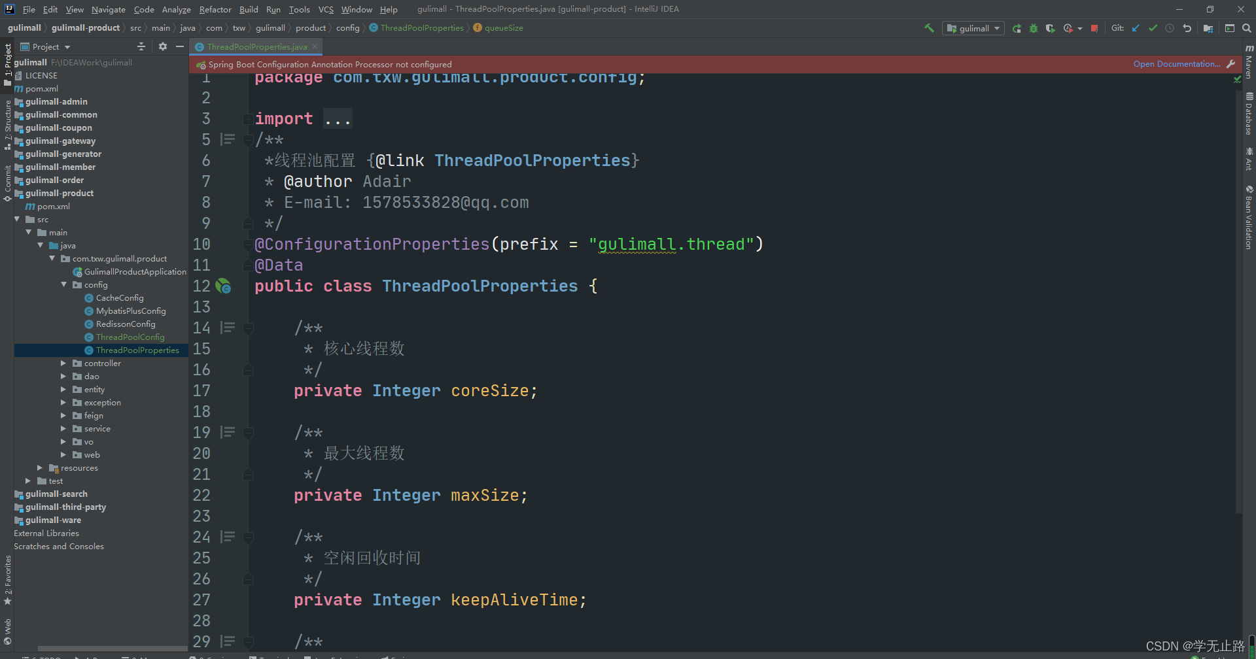Image resolution: width=1256 pixels, height=659 pixels.
Task: Close the ThreadPoolProperties.java editor tab
Action: [315, 46]
